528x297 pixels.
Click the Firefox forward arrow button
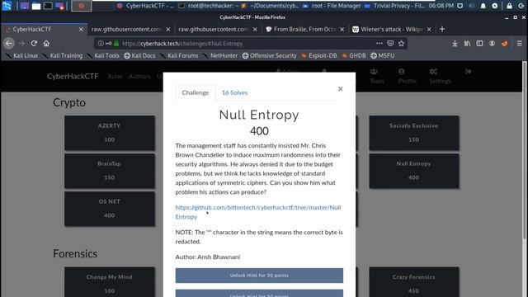pyautogui.click(x=22, y=43)
